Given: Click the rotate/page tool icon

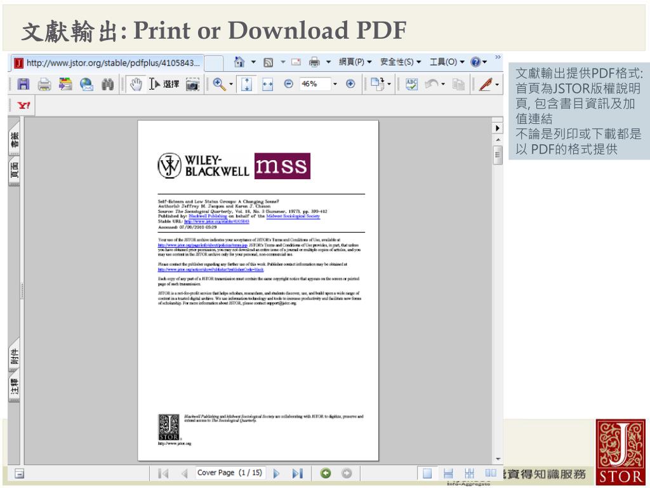Looking at the screenshot, I should 378,85.
